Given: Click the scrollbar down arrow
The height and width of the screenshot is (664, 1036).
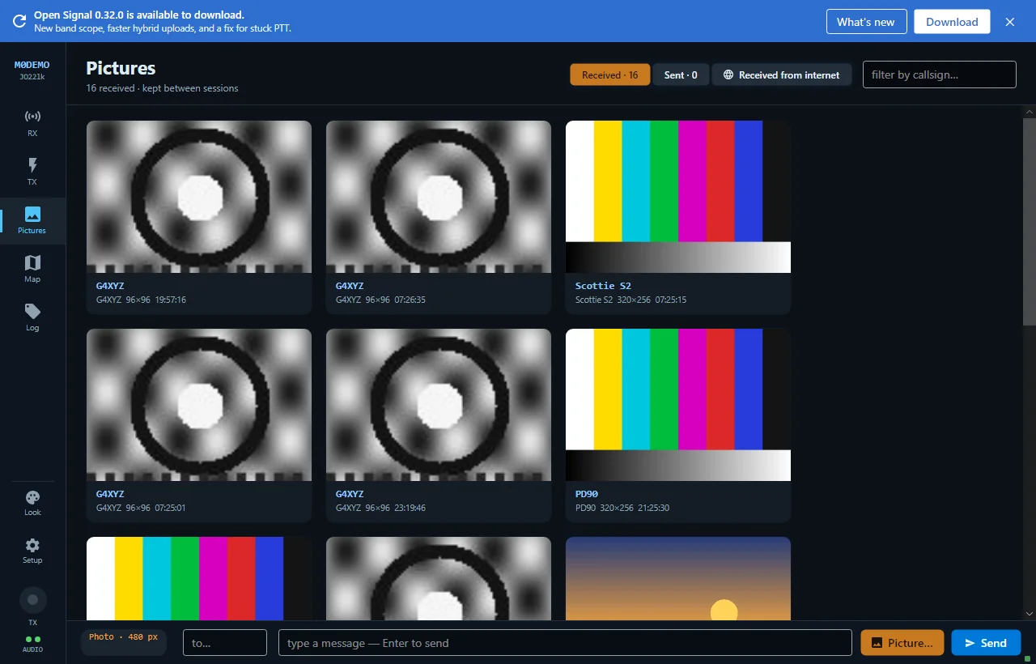Looking at the screenshot, I should pos(1030,614).
